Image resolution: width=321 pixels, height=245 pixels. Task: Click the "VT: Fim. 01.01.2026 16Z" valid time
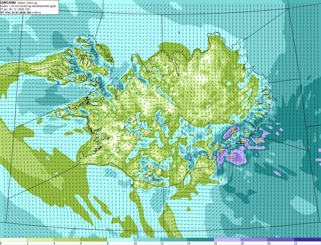coord(16,12)
